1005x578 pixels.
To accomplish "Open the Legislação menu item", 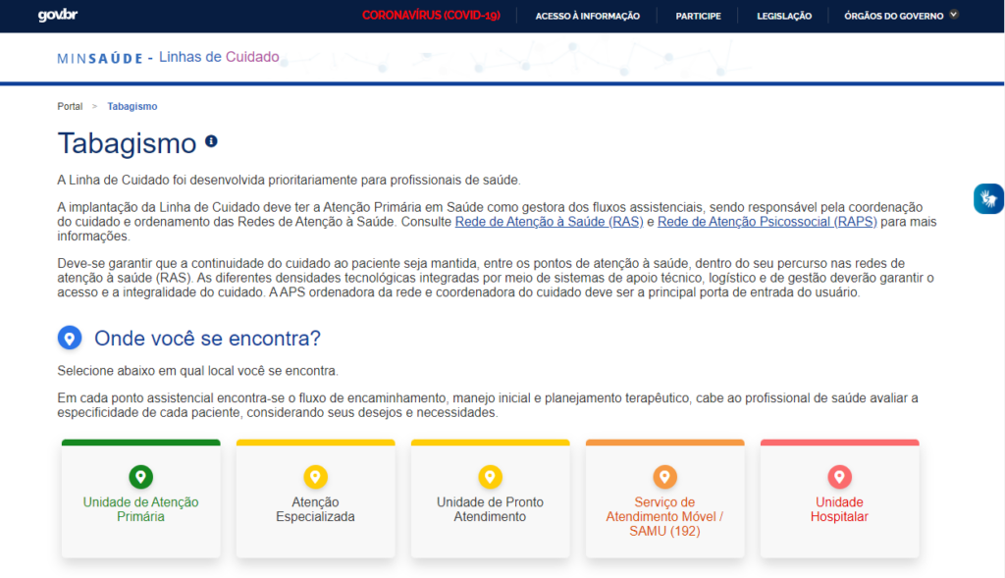I will (784, 16).
